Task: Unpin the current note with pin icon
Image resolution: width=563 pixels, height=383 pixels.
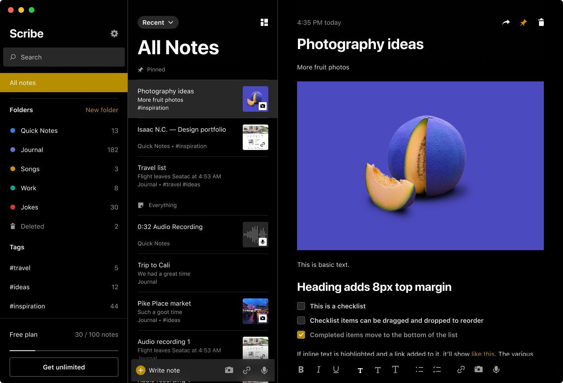Action: tap(523, 23)
